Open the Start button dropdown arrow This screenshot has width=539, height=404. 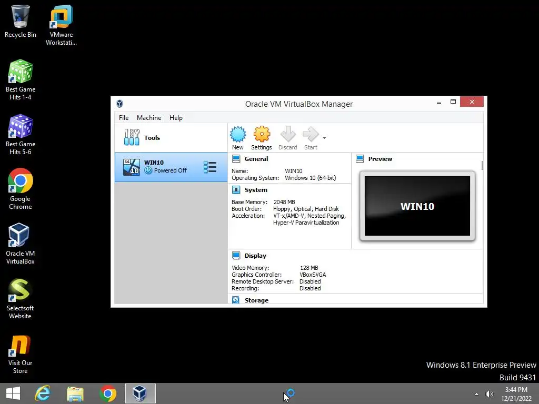pyautogui.click(x=324, y=138)
